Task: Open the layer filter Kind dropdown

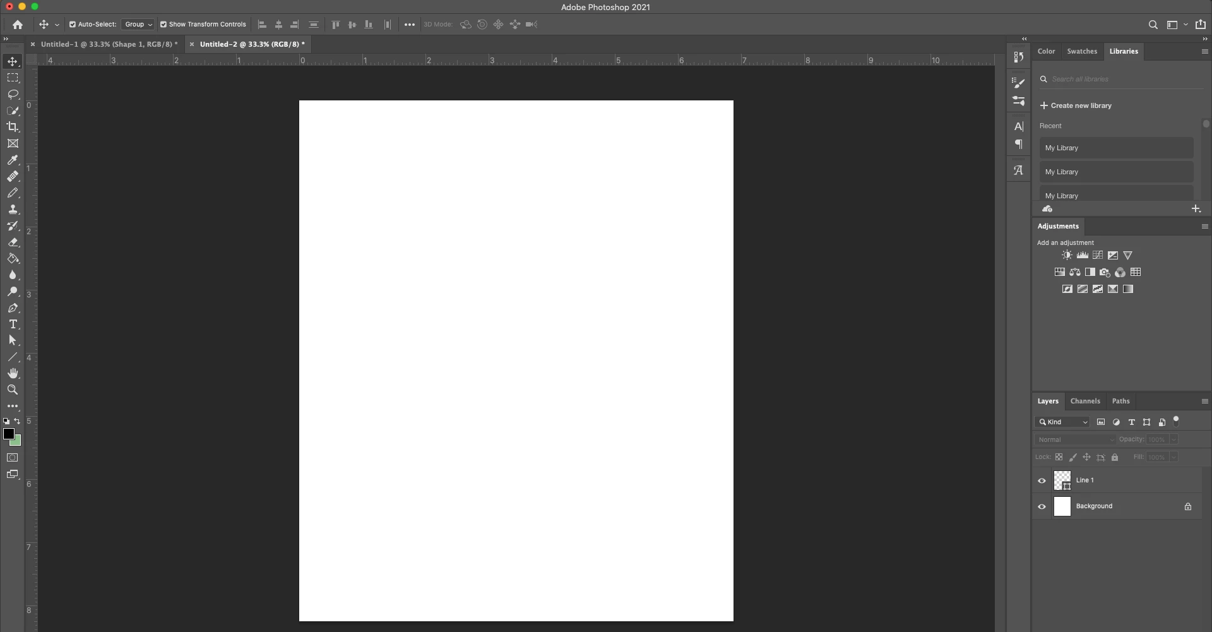Action: [1062, 422]
